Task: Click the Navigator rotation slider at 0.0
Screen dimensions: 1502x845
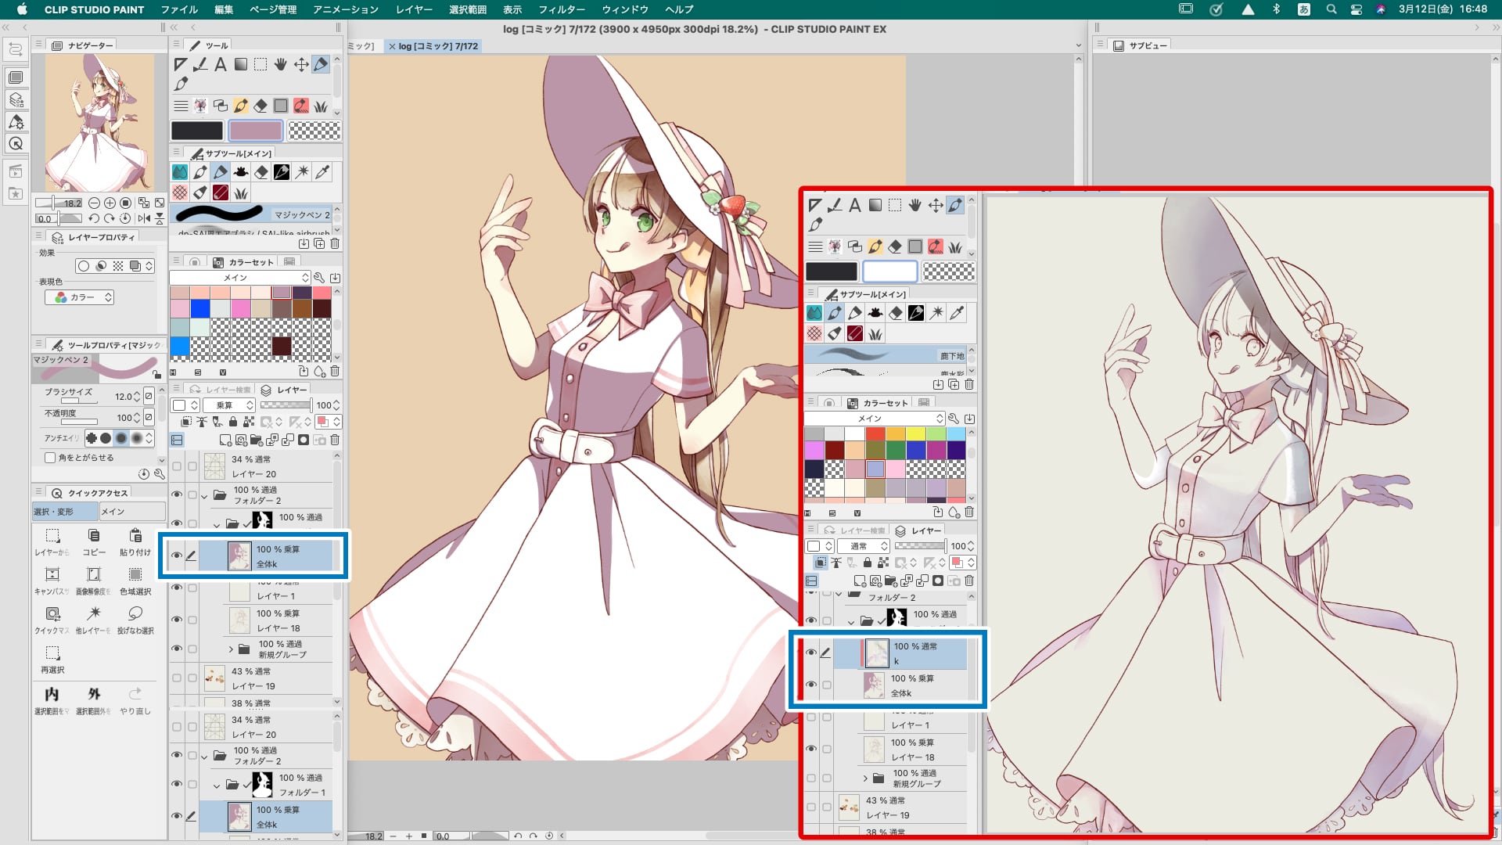Action: [x=59, y=218]
